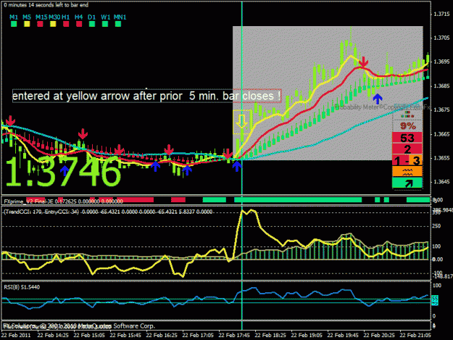
Task: Click the highlighted 55 RSI level marker
Action: point(435,297)
